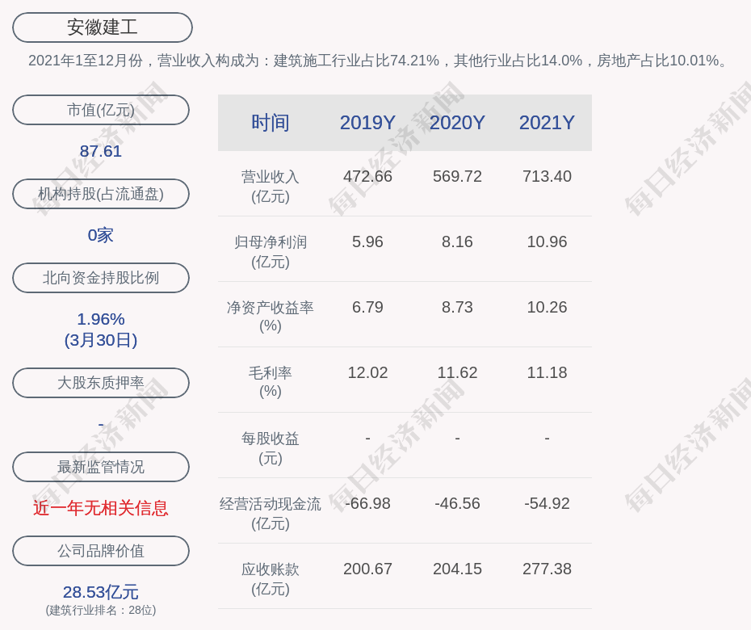Click the 安徽建工 company name pill
This screenshot has width=751, height=630.
click(103, 27)
